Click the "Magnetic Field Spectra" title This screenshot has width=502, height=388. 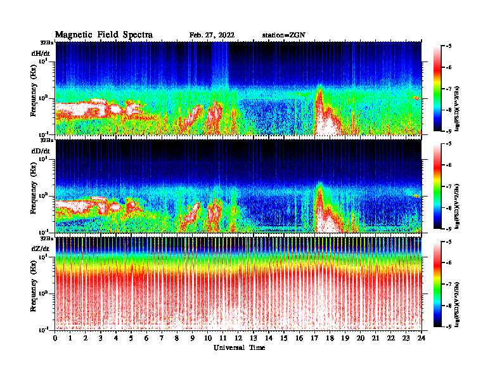pyautogui.click(x=104, y=35)
